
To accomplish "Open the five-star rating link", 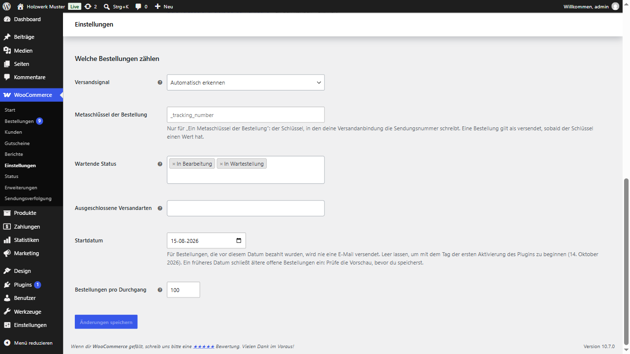I will coord(204,347).
